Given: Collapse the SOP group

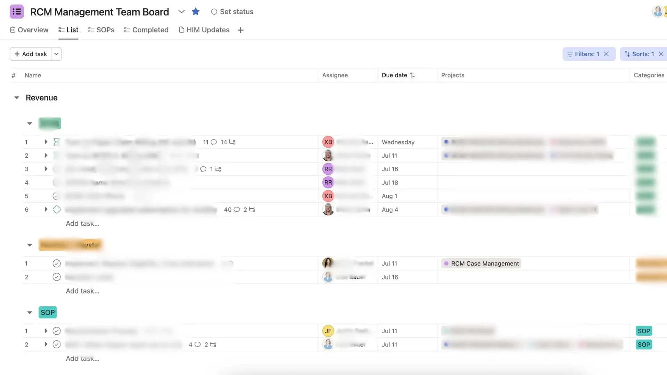Looking at the screenshot, I should pyautogui.click(x=30, y=312).
